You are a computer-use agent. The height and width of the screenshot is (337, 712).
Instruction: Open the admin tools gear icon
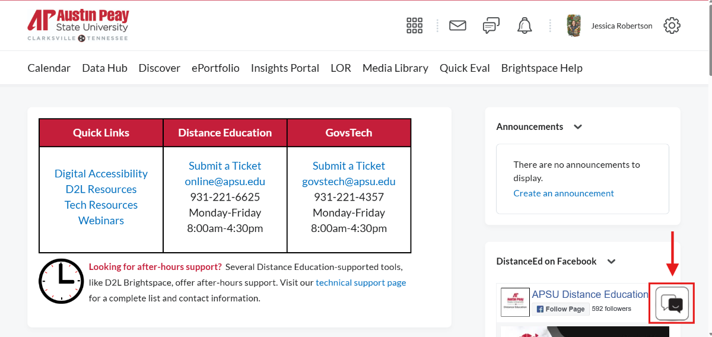tap(672, 26)
